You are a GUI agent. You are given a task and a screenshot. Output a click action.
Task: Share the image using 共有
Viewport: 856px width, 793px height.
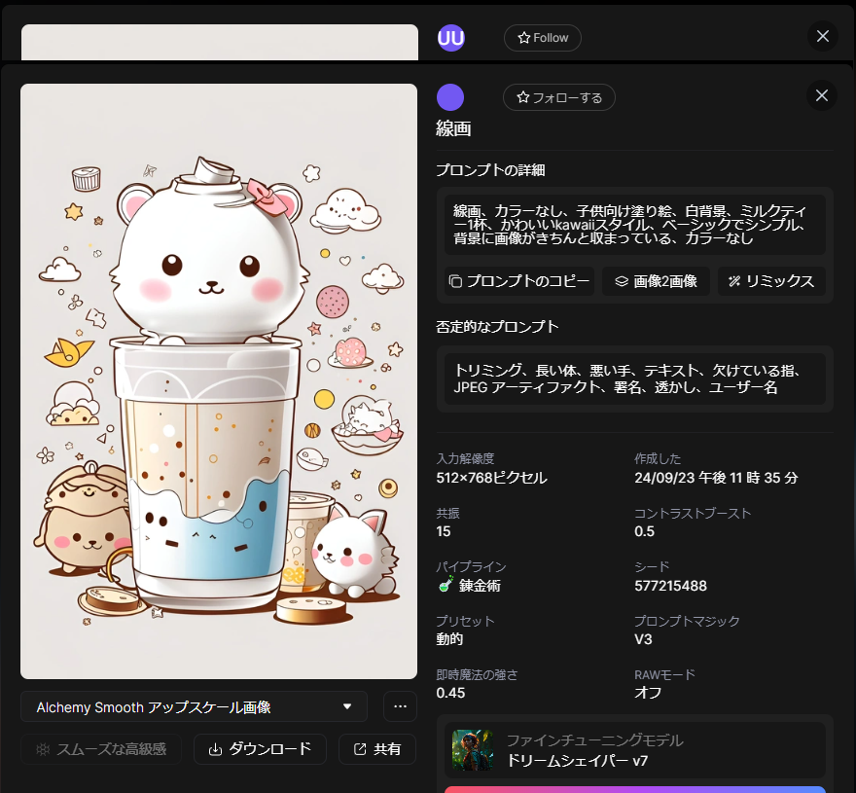(x=377, y=748)
